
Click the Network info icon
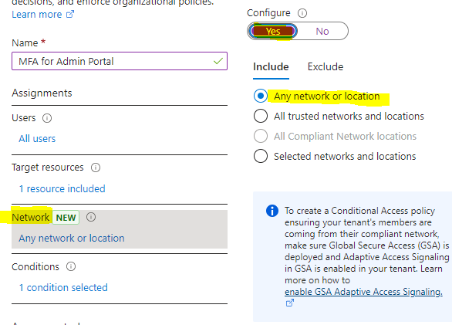coord(91,217)
